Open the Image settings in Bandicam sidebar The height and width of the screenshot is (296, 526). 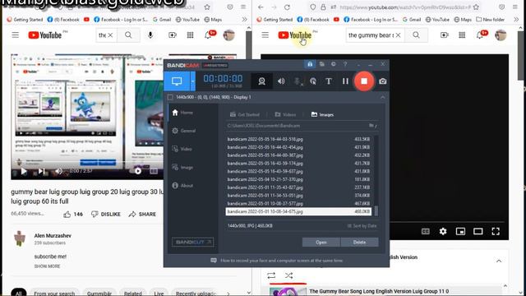pyautogui.click(x=182, y=167)
